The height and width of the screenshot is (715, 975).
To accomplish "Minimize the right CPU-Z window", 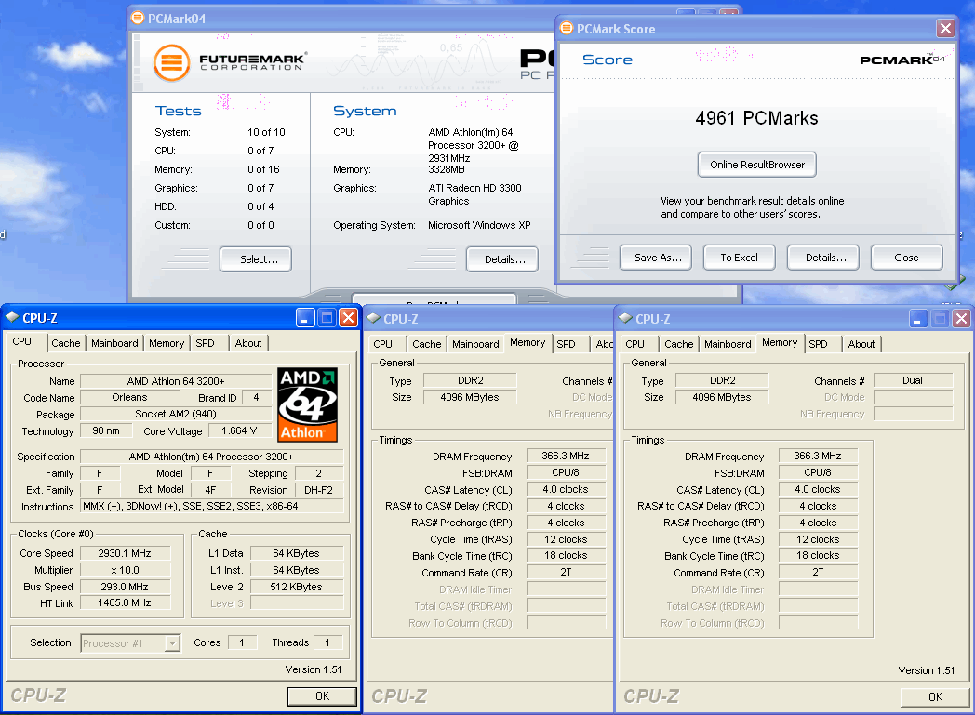I will coord(918,319).
